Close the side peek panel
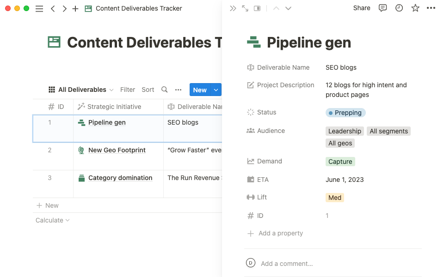The width and height of the screenshot is (444, 277). pos(233,8)
